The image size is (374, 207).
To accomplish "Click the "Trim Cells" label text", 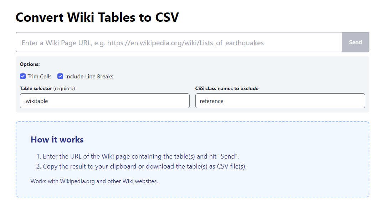I will (40, 77).
